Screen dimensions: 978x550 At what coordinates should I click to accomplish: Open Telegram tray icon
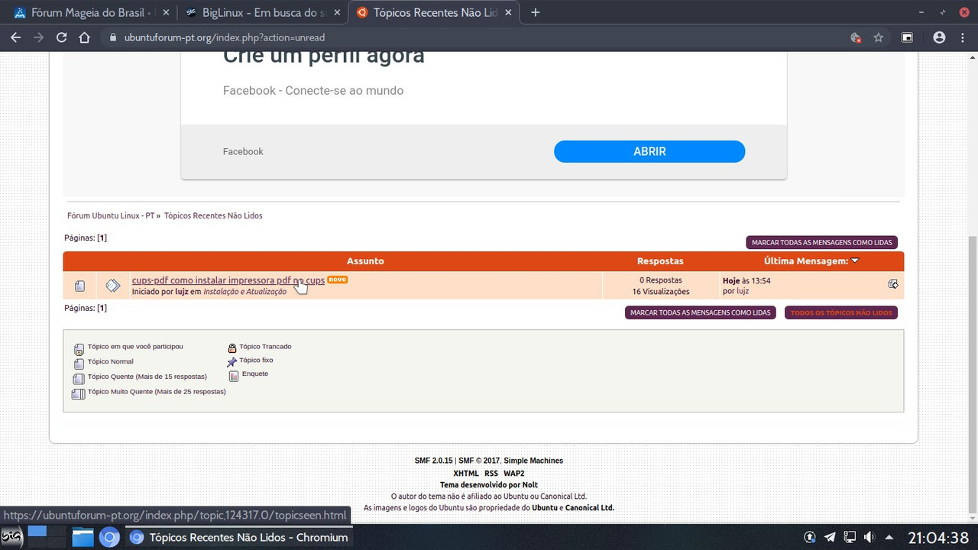830,538
